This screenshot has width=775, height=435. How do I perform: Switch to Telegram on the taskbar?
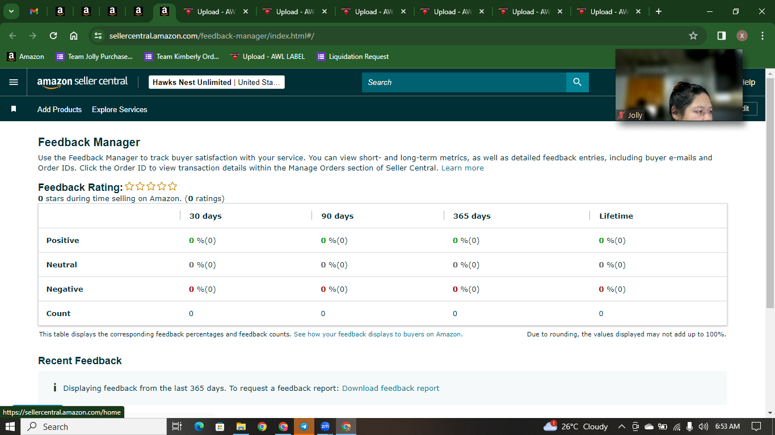click(304, 427)
